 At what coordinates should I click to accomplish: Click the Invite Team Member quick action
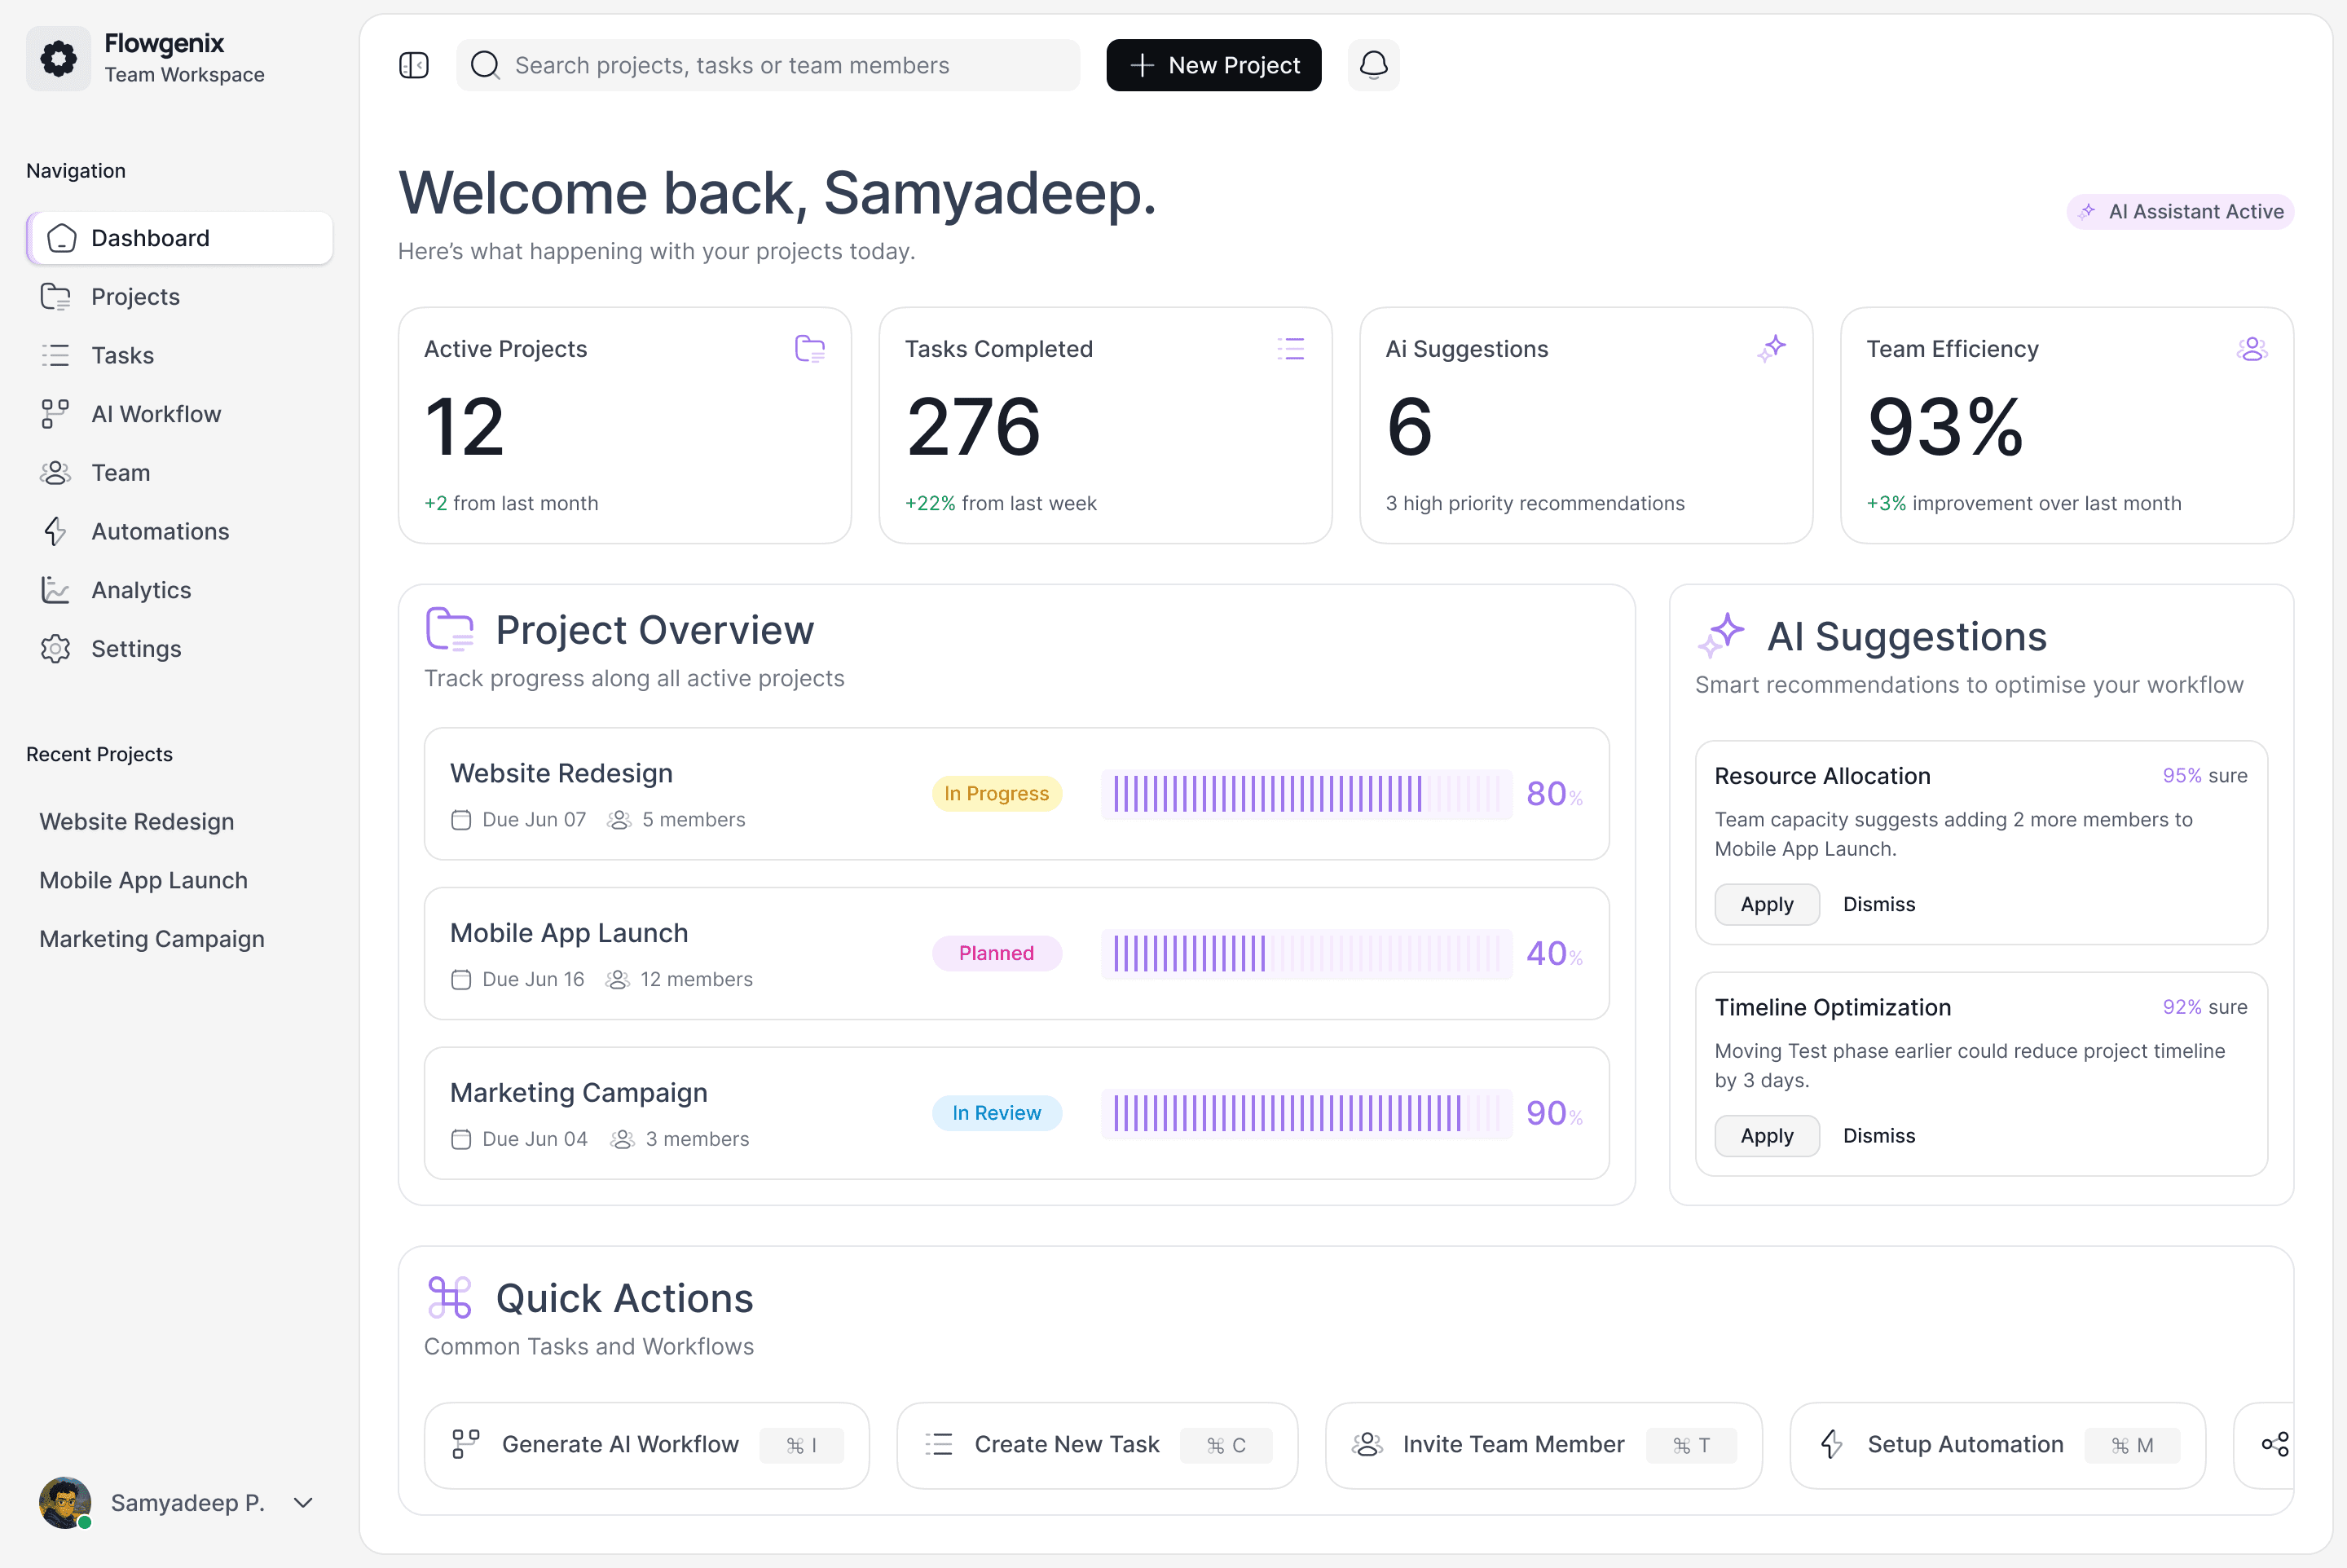tap(1544, 1445)
